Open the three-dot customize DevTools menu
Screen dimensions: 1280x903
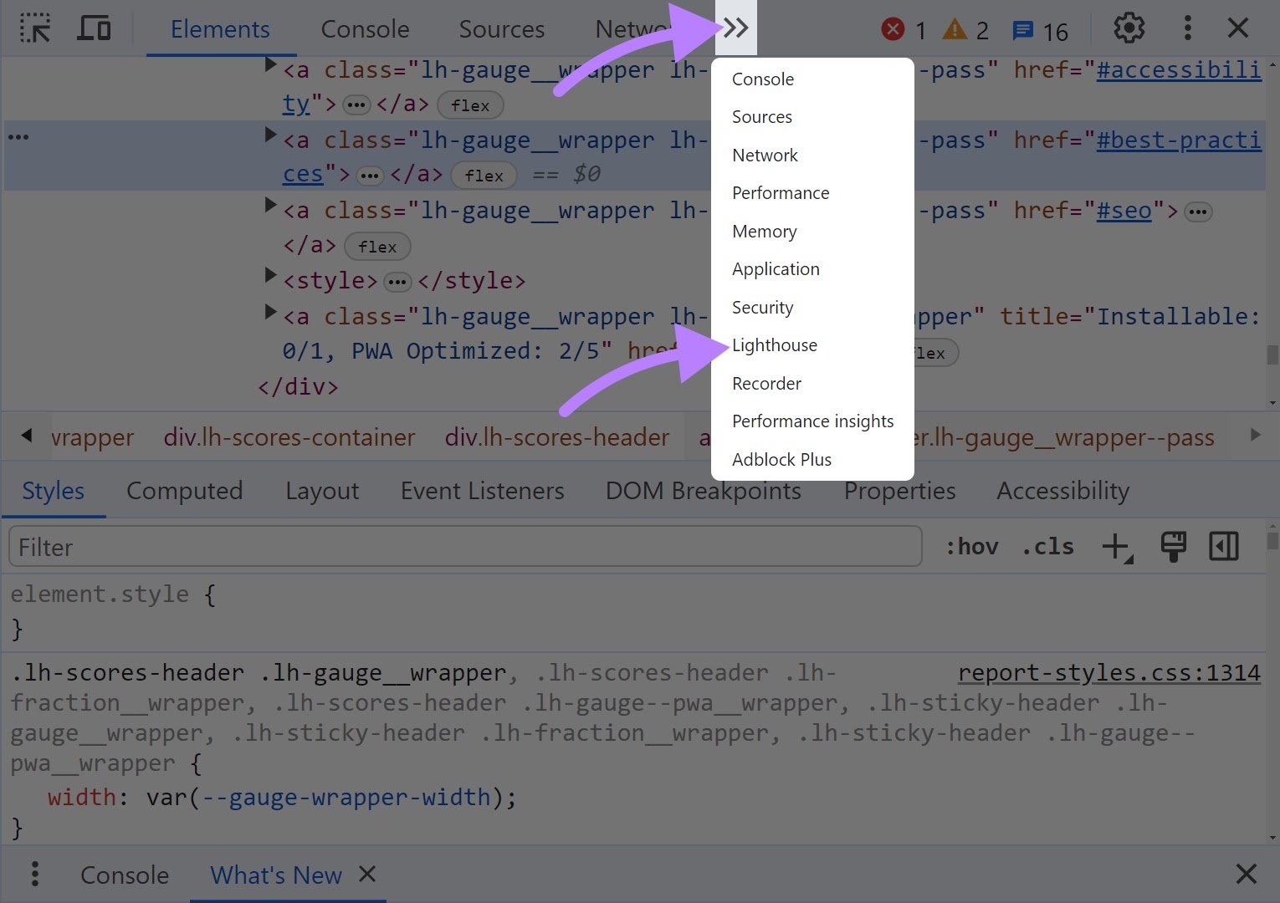(x=1187, y=29)
